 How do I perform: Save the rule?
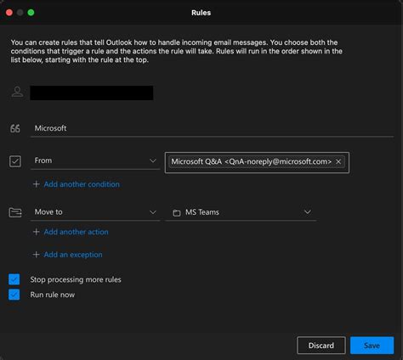[x=372, y=346]
